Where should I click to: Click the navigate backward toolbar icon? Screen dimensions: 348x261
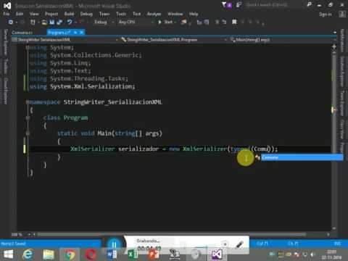(11, 22)
